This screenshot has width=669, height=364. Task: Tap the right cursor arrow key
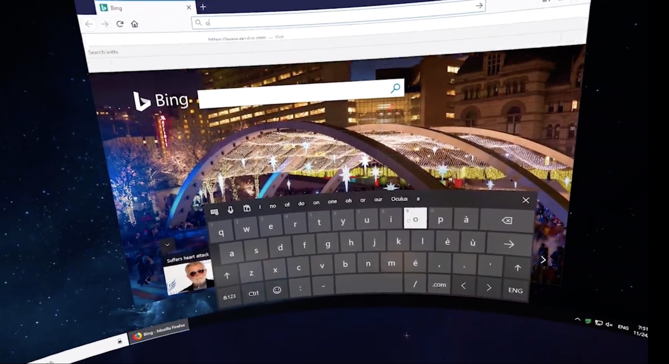pos(489,288)
